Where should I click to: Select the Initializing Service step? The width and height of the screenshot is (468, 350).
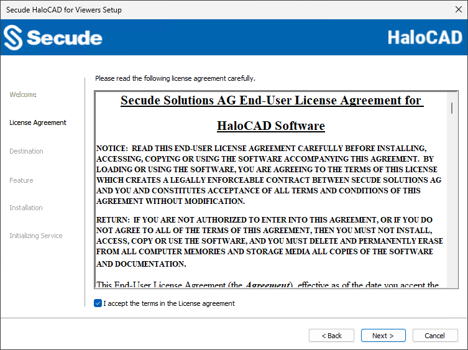click(36, 236)
